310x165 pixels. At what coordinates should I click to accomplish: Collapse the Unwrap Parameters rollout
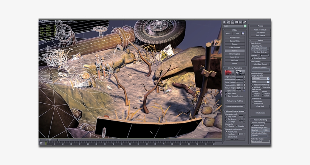click(235, 68)
